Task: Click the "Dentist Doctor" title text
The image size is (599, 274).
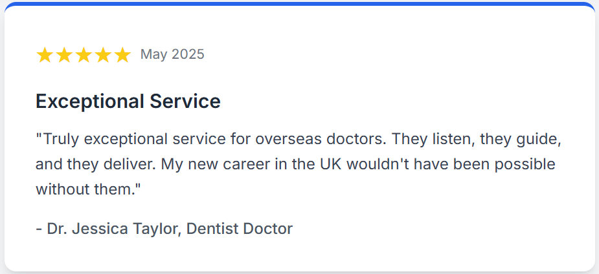Action: (x=240, y=229)
